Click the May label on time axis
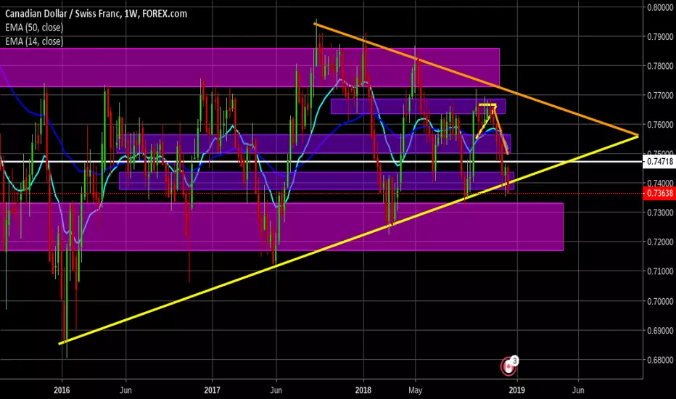 [415, 390]
